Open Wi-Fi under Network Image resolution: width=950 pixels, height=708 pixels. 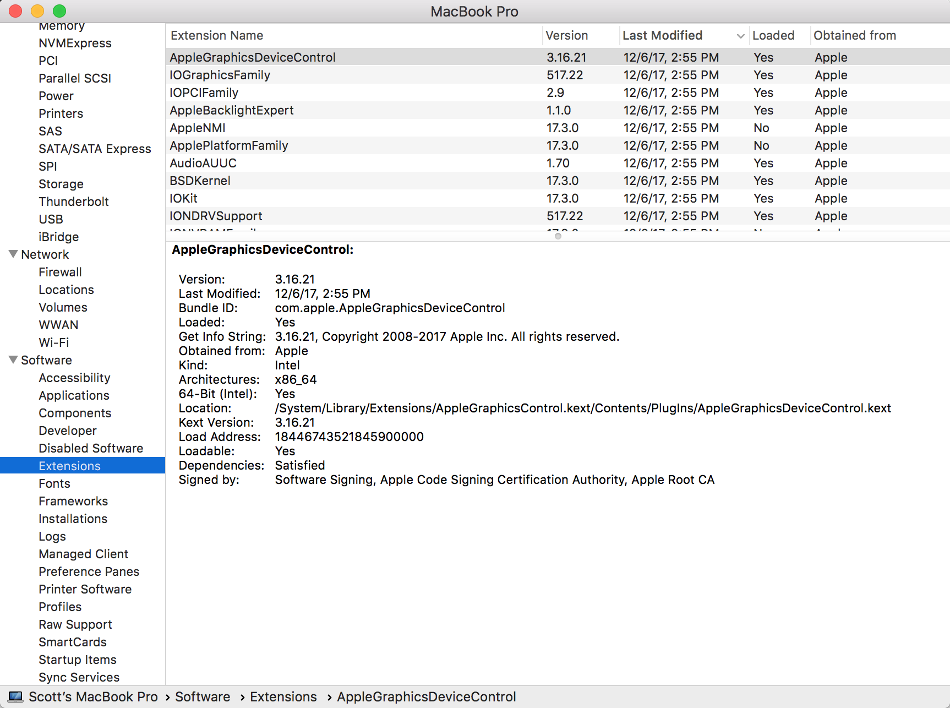tap(54, 342)
